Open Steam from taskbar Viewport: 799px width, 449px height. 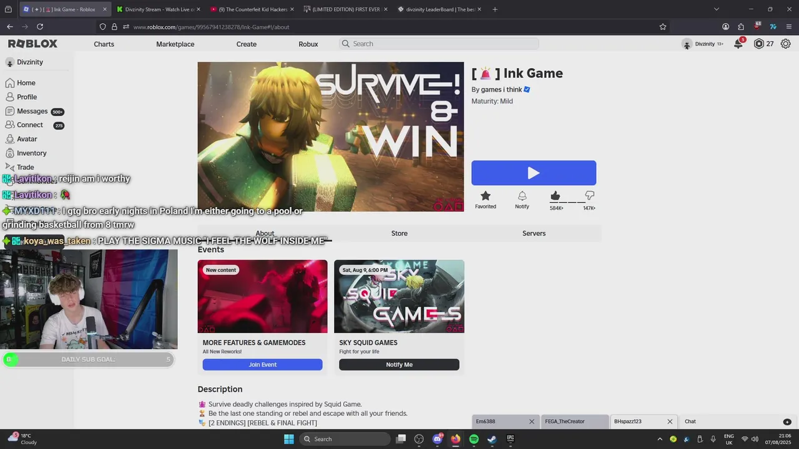click(x=492, y=439)
